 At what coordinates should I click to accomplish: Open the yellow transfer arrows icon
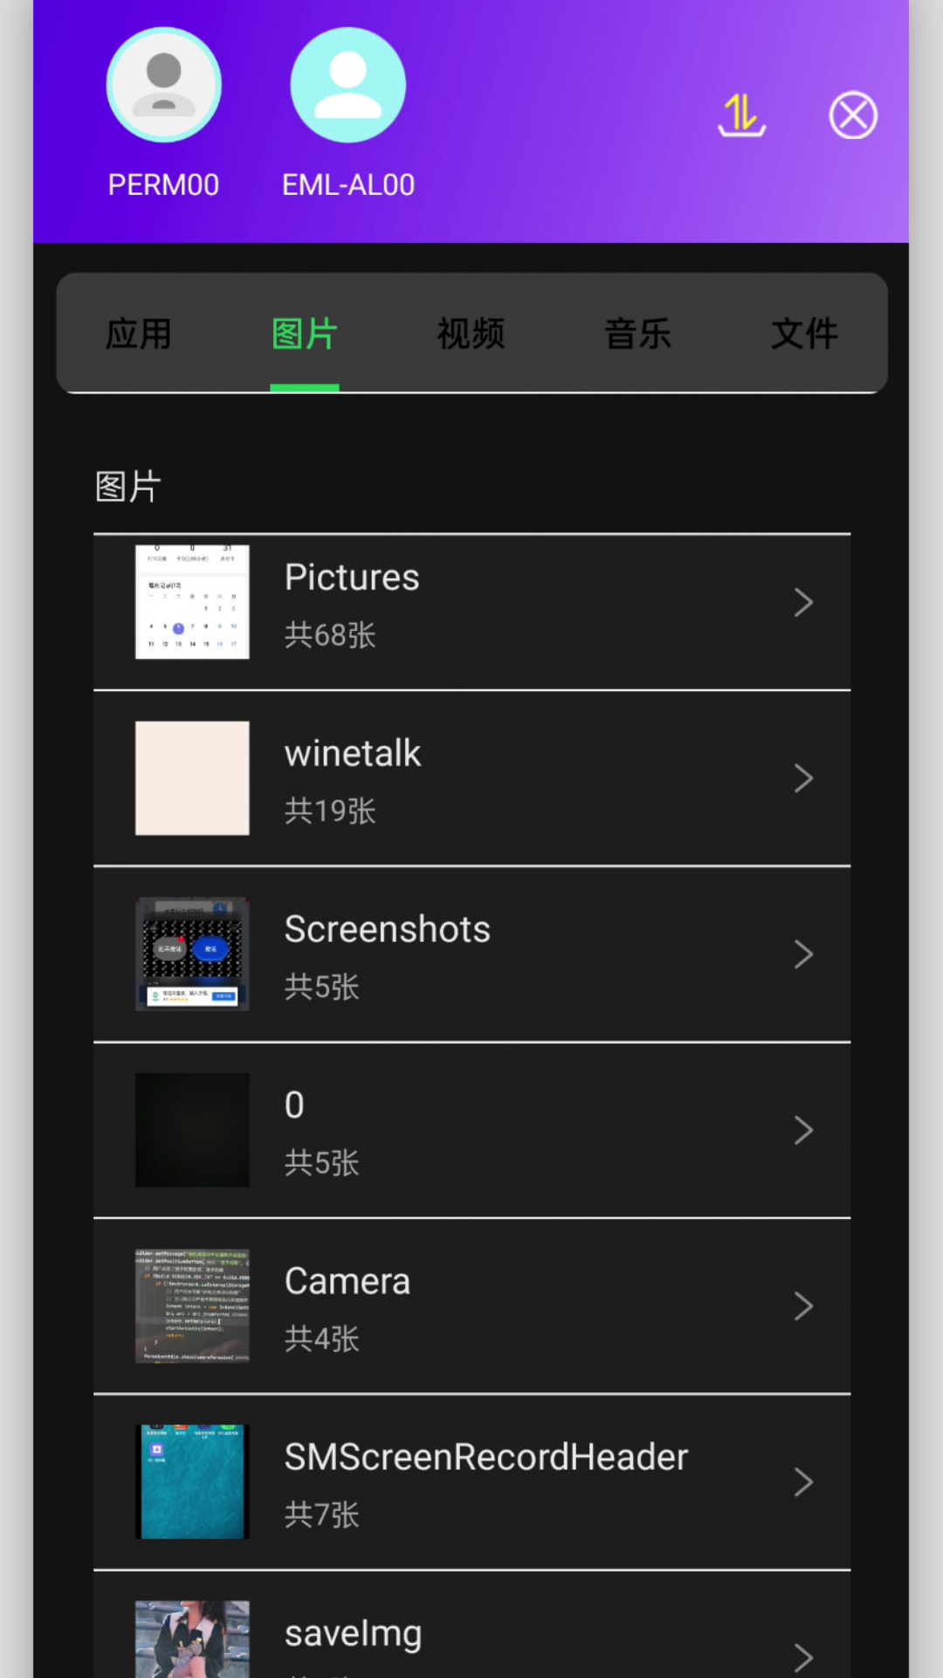point(741,115)
